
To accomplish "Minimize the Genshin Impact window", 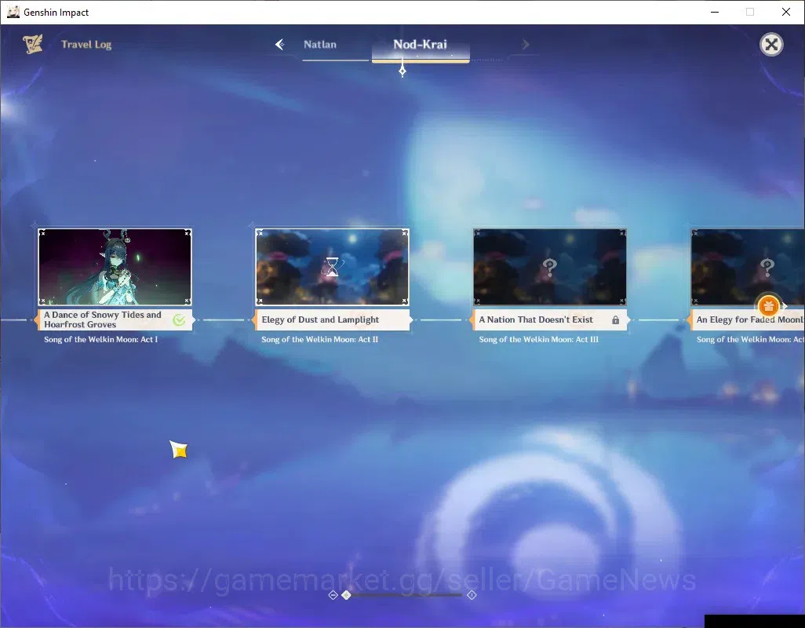I will pos(714,12).
